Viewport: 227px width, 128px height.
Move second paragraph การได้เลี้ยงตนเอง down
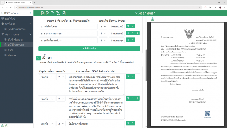click(137, 98)
